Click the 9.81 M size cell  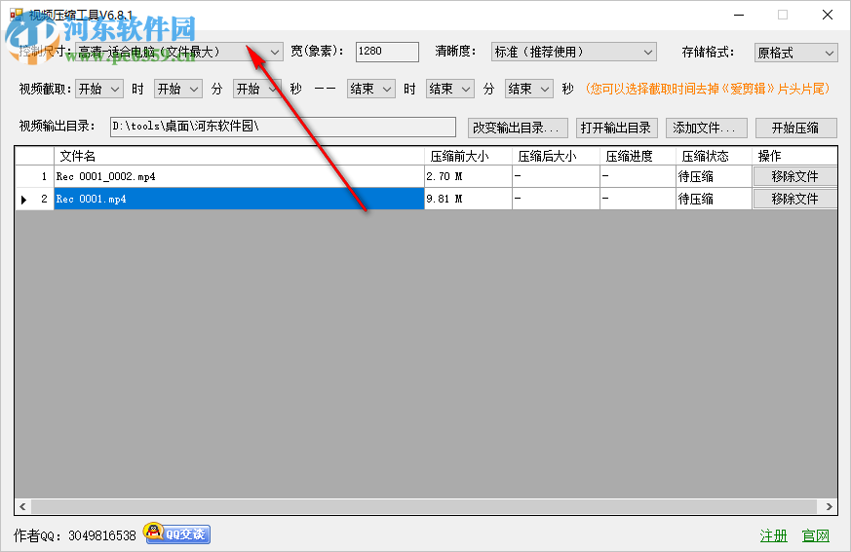(468, 199)
